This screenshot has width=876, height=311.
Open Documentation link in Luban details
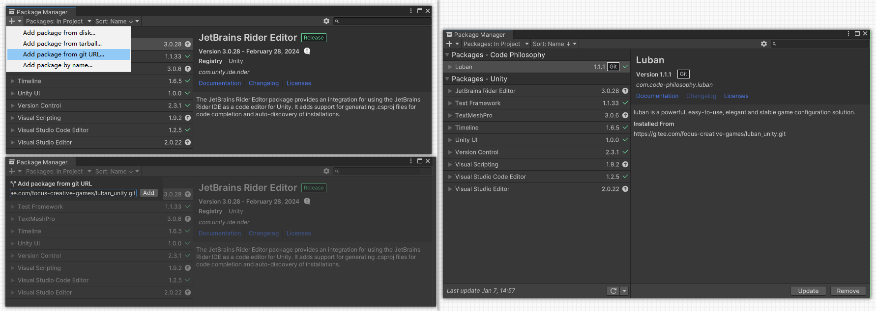tap(657, 96)
